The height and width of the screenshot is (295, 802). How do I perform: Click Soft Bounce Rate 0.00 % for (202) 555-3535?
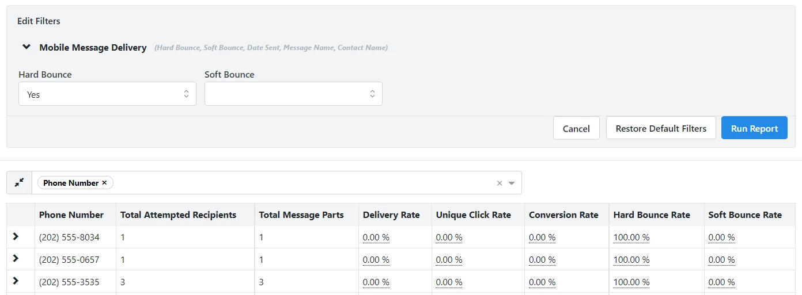click(x=722, y=282)
